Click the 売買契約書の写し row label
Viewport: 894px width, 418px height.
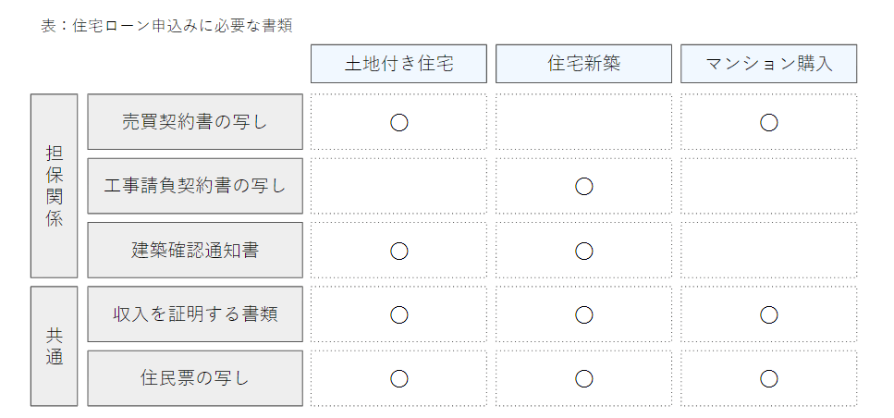pyautogui.click(x=195, y=121)
